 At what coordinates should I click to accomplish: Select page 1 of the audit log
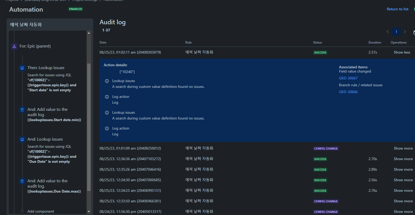[396, 32]
